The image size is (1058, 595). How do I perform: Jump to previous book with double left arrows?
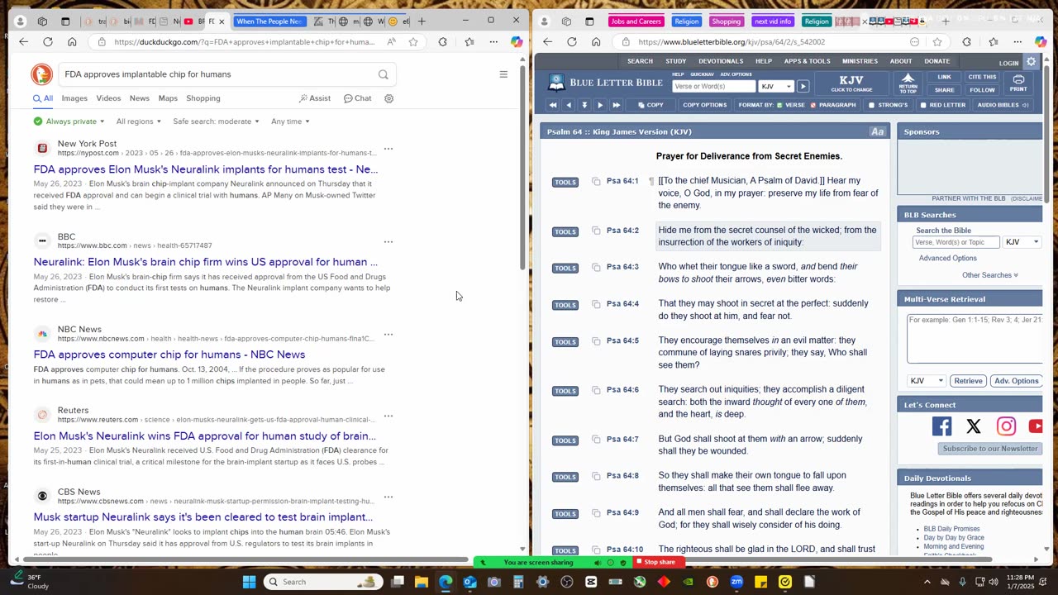(553, 105)
